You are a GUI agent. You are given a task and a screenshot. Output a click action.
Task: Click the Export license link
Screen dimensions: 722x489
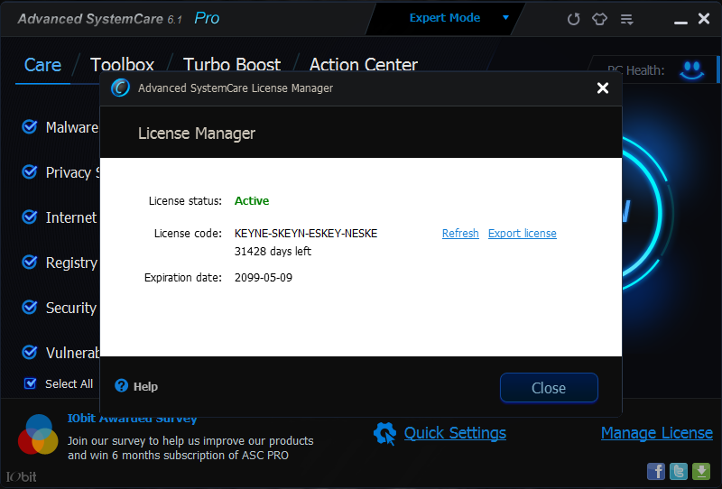tap(523, 234)
